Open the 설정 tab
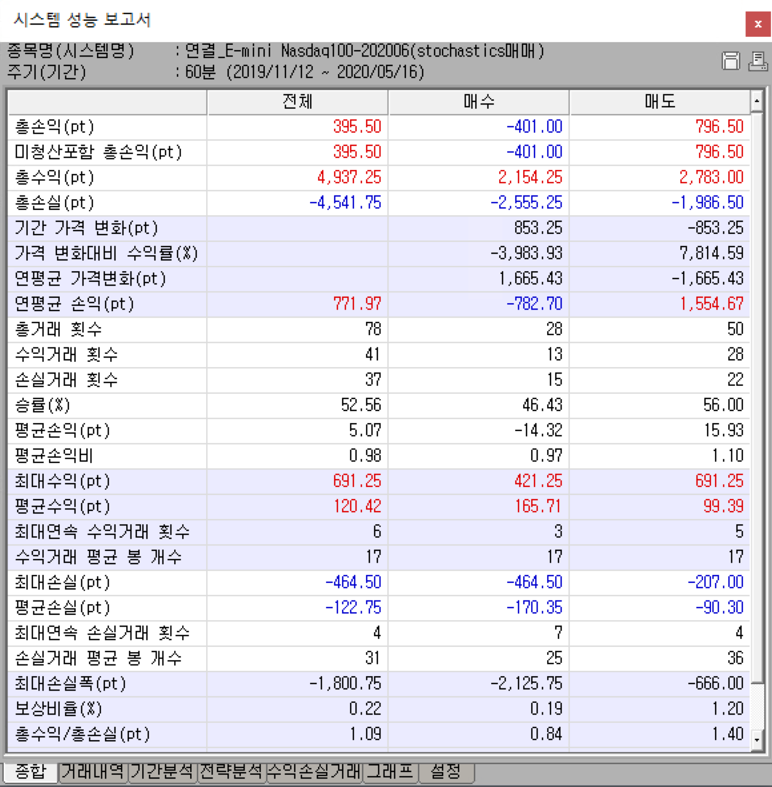Image resolution: width=772 pixels, height=787 pixels. pyautogui.click(x=446, y=772)
